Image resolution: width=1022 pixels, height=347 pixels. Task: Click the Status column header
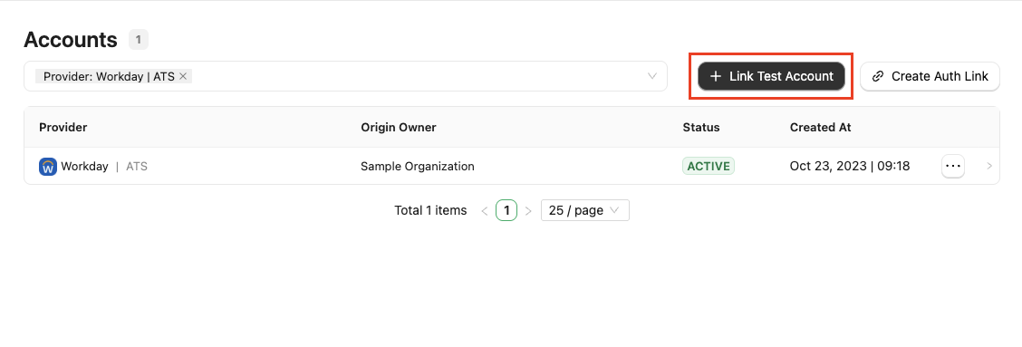[700, 127]
